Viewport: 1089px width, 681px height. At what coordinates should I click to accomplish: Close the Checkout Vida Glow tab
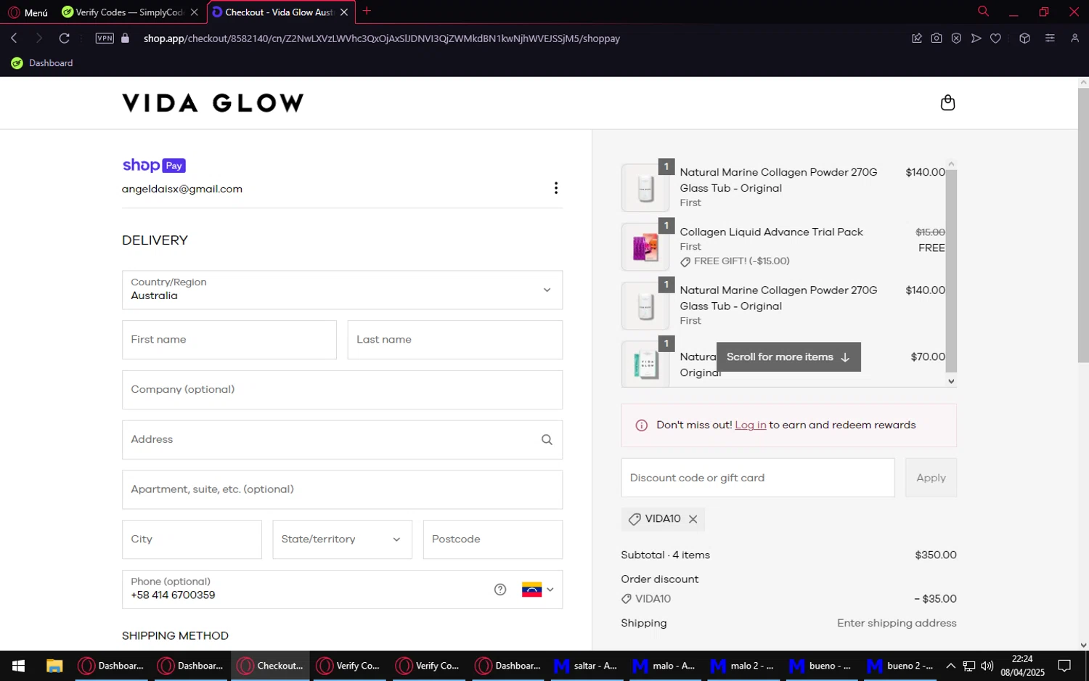point(344,12)
